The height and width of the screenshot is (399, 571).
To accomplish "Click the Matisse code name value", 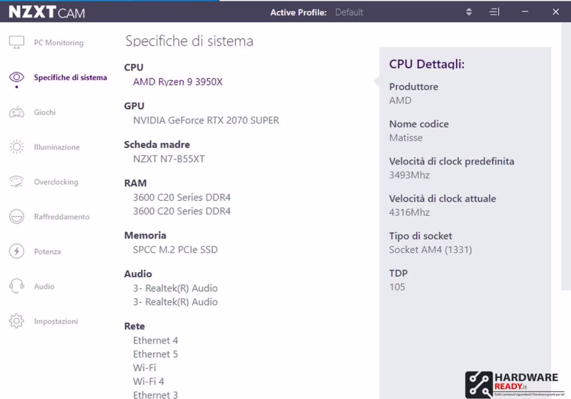I will [406, 138].
